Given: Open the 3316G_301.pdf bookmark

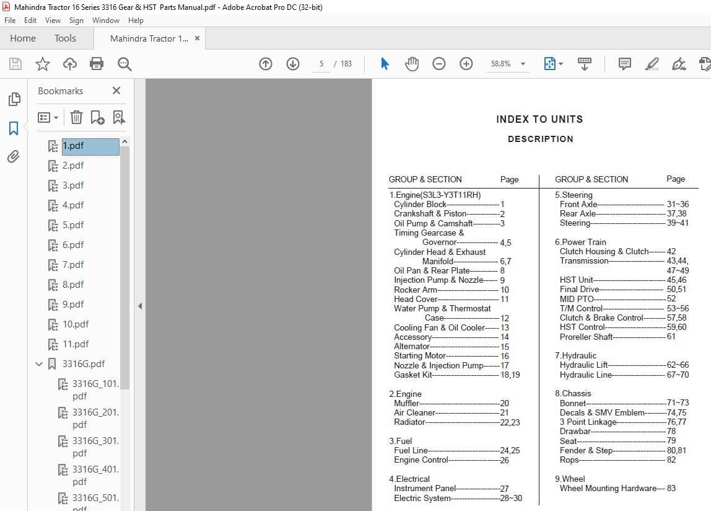Looking at the screenshot, I should pos(95,447).
